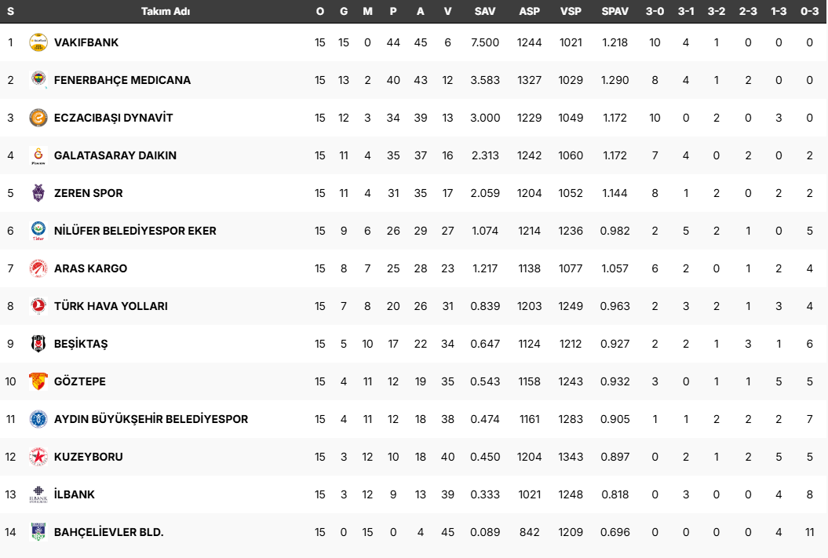Click the Fenerbahçe Medicana club logo

pos(38,80)
